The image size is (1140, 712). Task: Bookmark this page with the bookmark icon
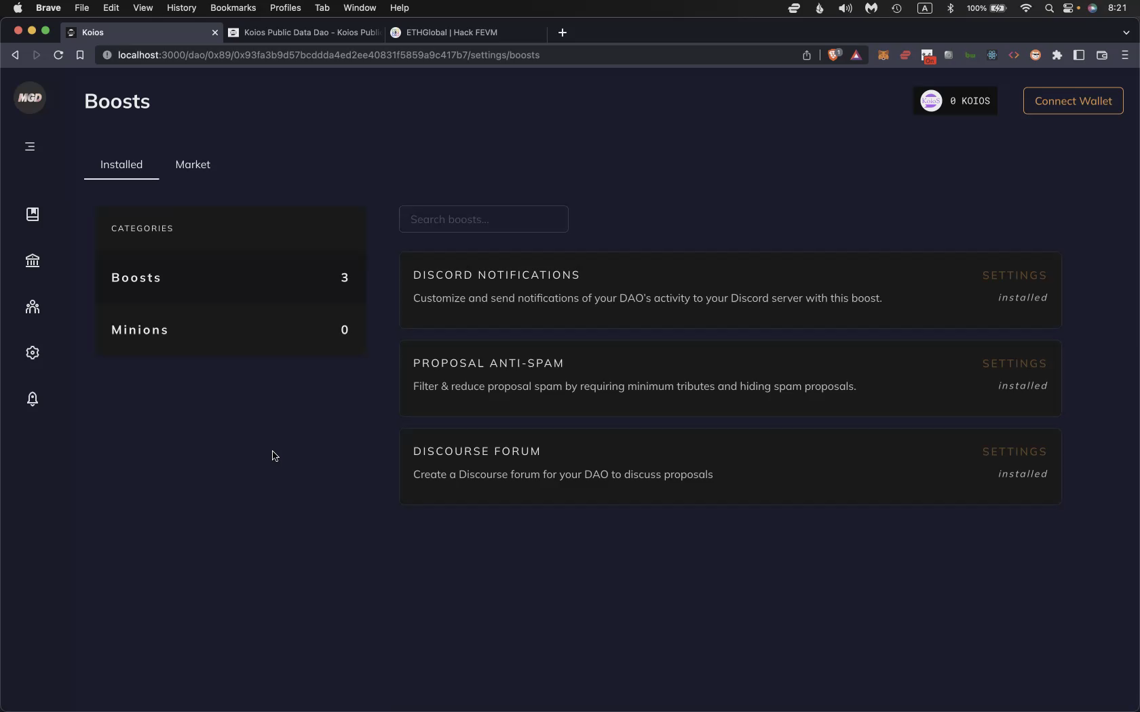(80, 55)
